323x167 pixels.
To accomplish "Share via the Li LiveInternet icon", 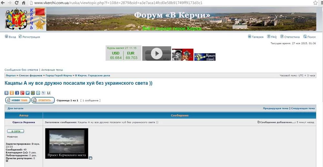I will click(x=49, y=93).
